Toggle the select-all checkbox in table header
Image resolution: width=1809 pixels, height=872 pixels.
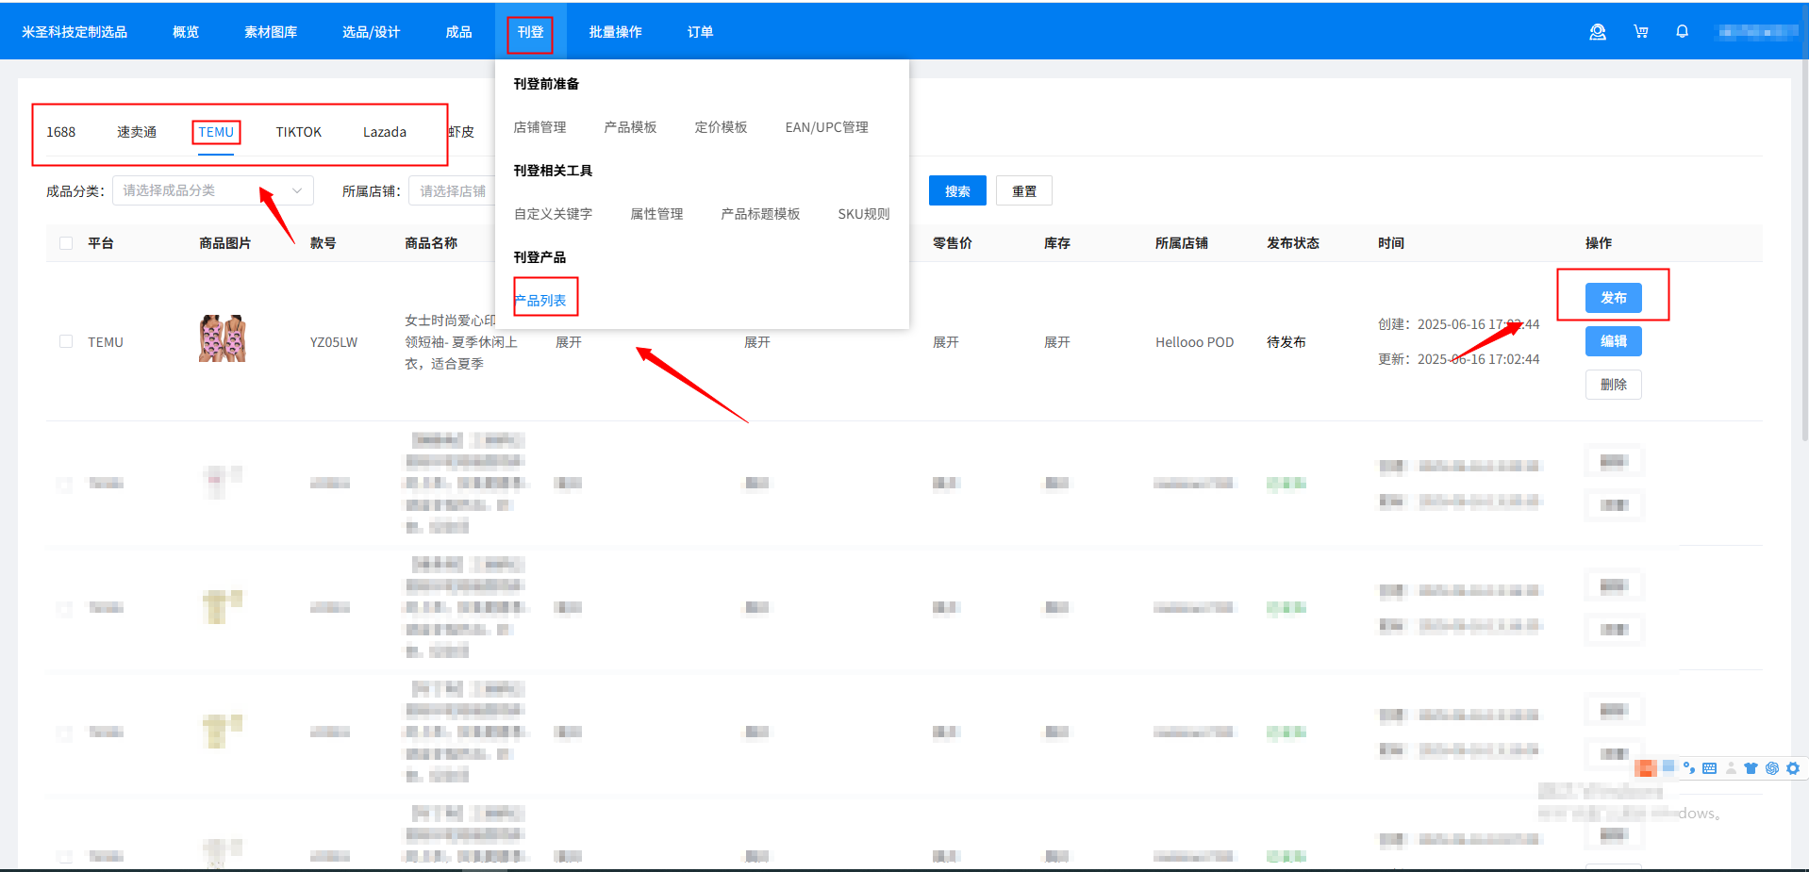[66, 243]
